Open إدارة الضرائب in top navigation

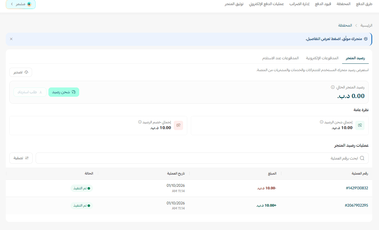point(299,4)
